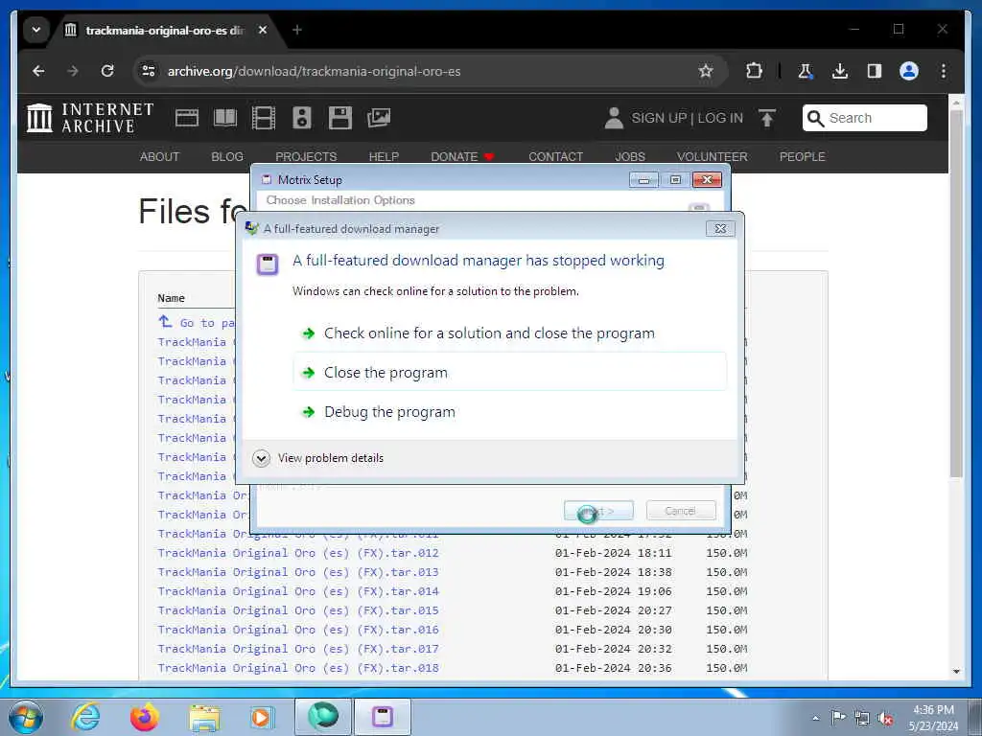
Task: Click the browser forward arrow
Action: 73,71
